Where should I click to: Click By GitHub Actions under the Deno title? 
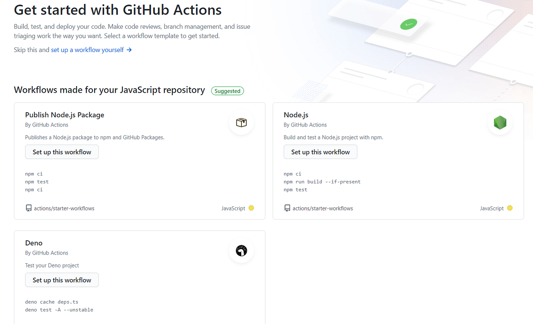(46, 252)
